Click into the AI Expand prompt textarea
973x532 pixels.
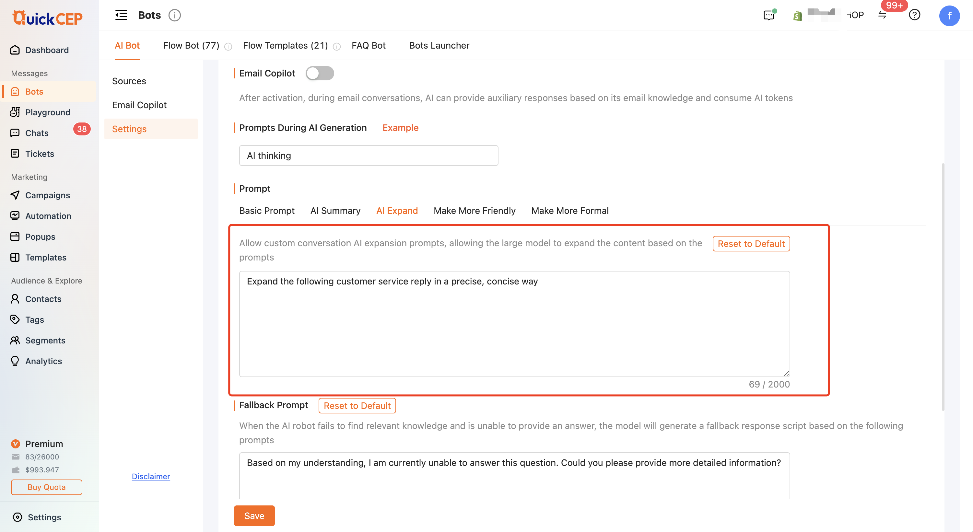(514, 324)
